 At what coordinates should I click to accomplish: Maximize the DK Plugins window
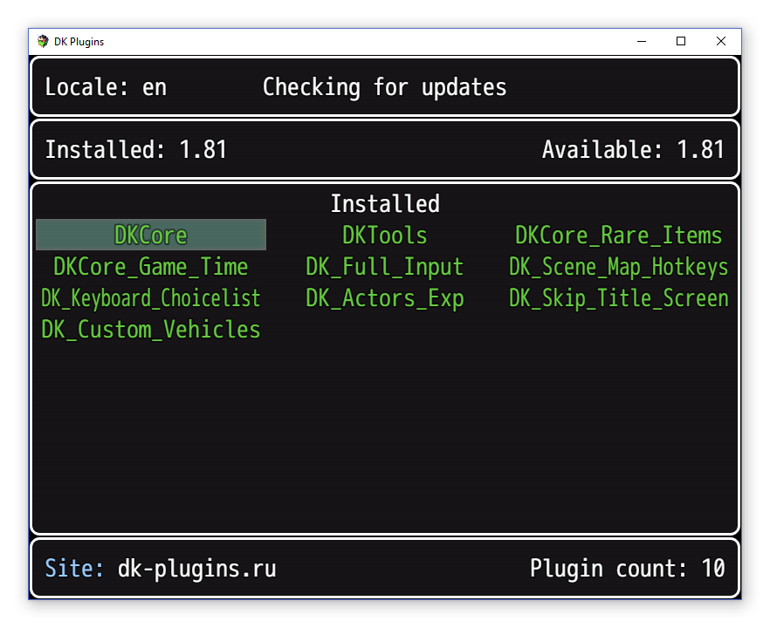681,41
